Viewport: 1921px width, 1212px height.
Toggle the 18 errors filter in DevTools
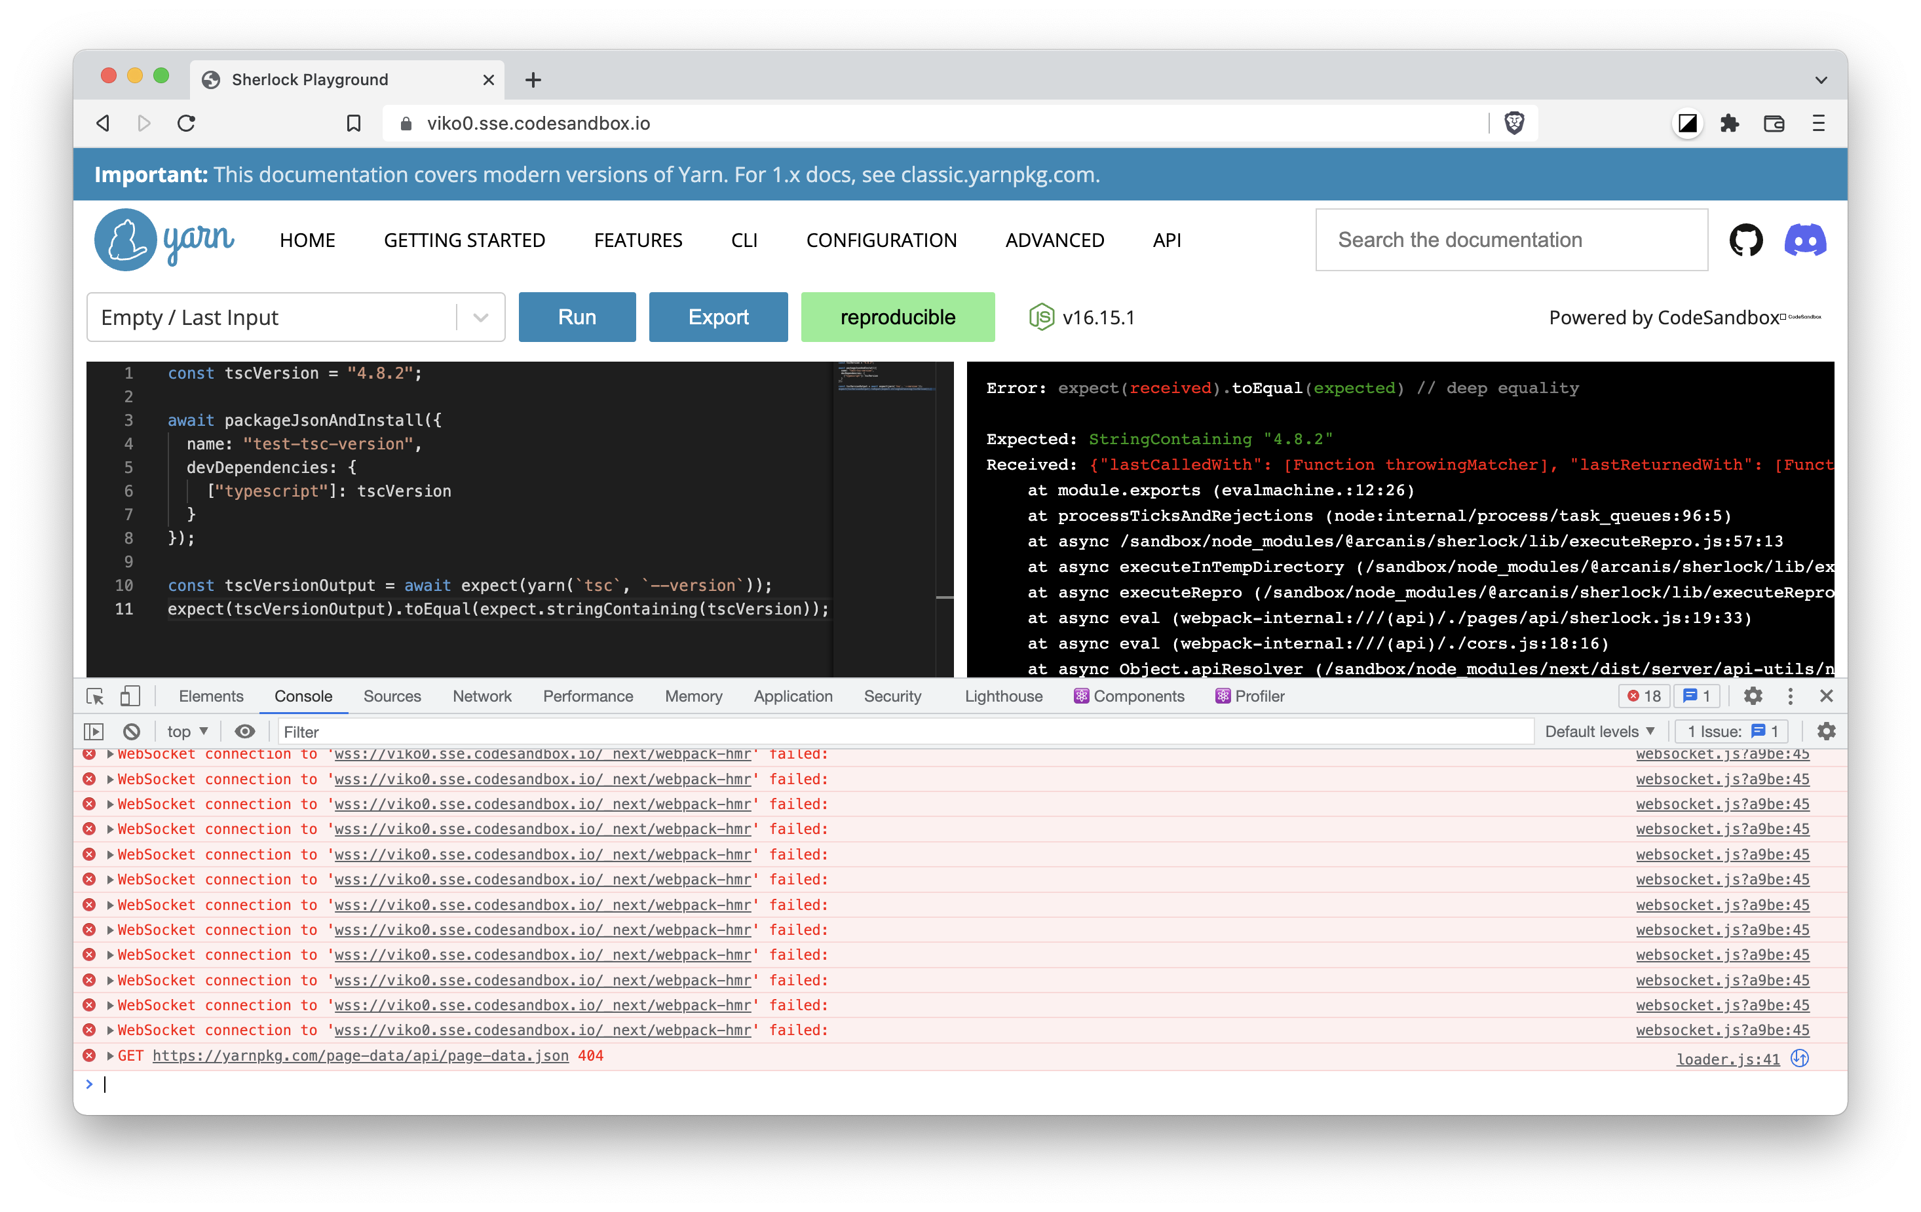(x=1643, y=696)
